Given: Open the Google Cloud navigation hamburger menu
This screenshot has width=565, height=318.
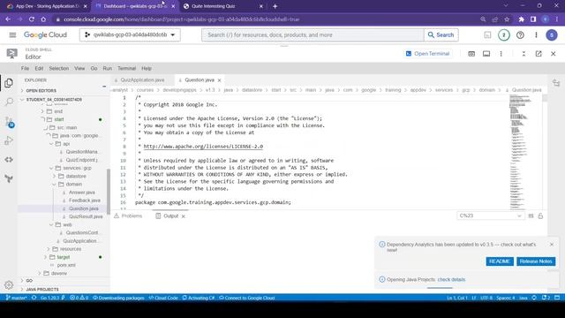Looking at the screenshot, I should 12,35.
